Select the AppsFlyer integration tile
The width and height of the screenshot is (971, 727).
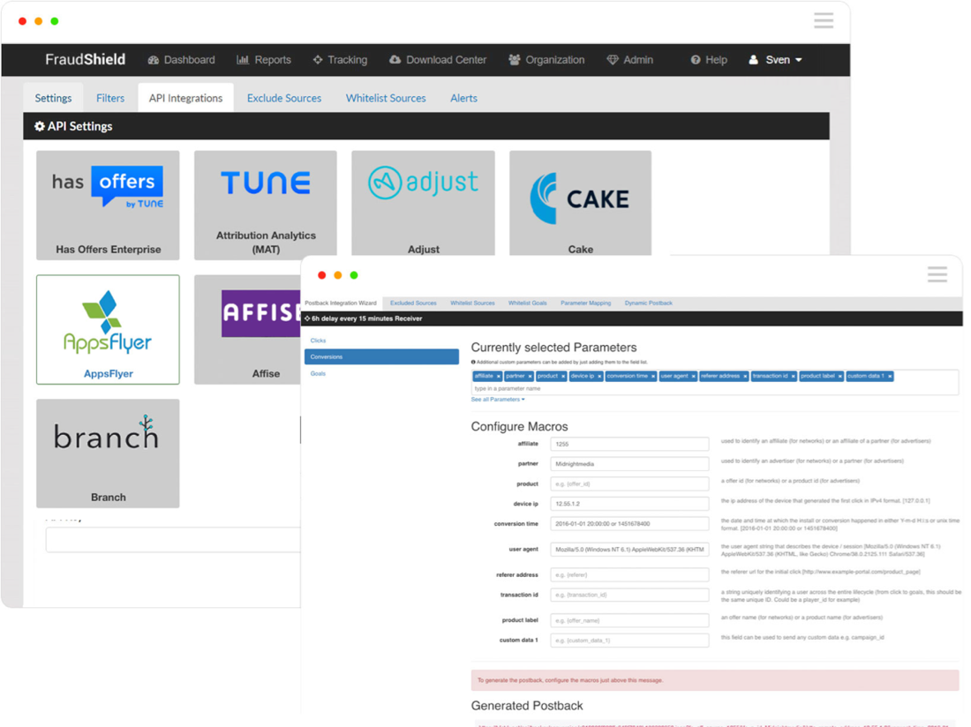click(x=108, y=330)
